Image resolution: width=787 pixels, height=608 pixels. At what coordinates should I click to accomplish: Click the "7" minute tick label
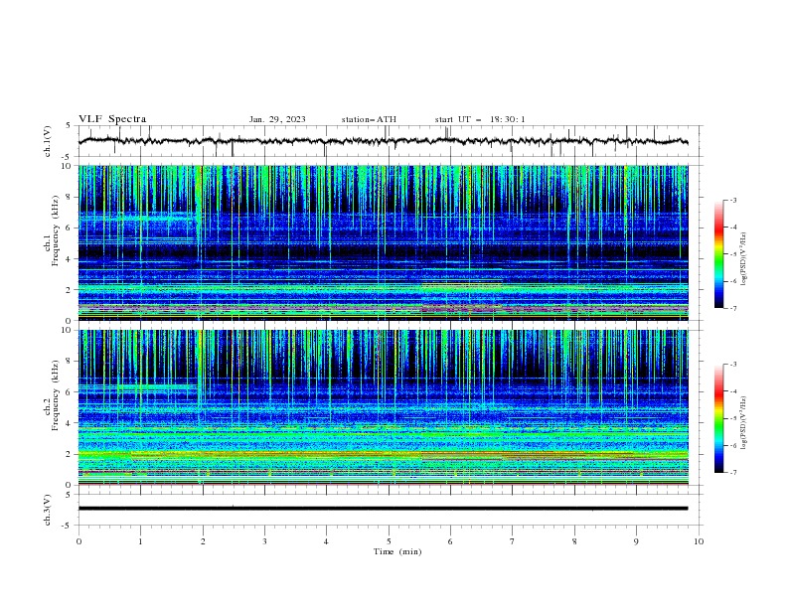pyautogui.click(x=513, y=541)
